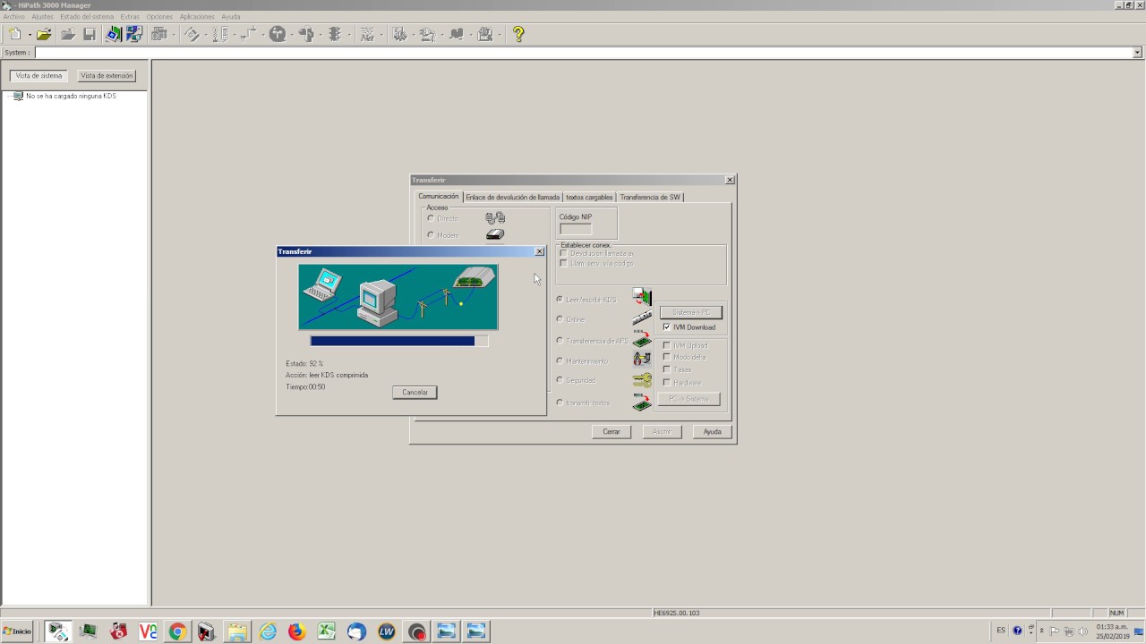Screen dimensions: 1146x644
Task: Select the Leer/escribir KDS radio button
Action: tap(560, 300)
